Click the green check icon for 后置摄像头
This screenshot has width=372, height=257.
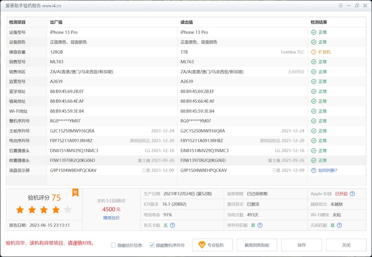pyautogui.click(x=314, y=151)
